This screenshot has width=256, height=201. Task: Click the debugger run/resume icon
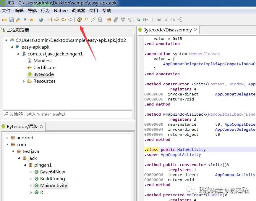[145, 20]
